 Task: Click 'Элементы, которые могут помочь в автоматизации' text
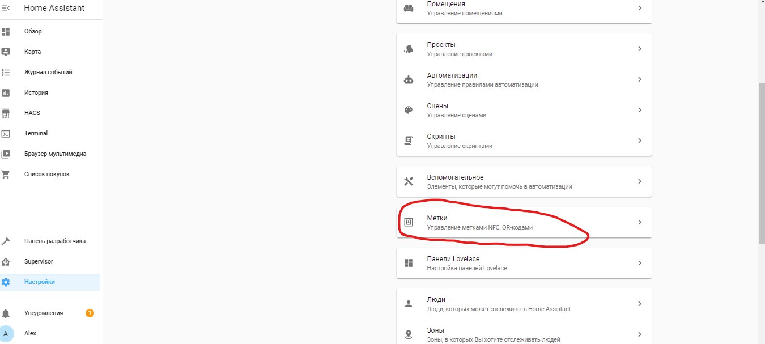pyautogui.click(x=499, y=187)
